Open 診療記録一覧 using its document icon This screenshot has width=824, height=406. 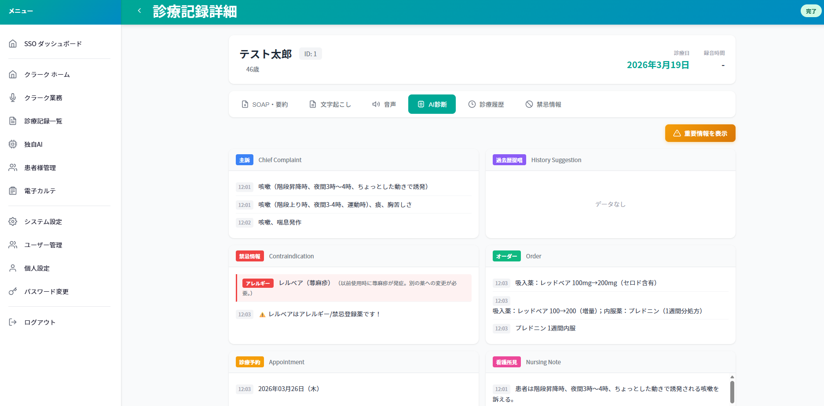click(13, 121)
